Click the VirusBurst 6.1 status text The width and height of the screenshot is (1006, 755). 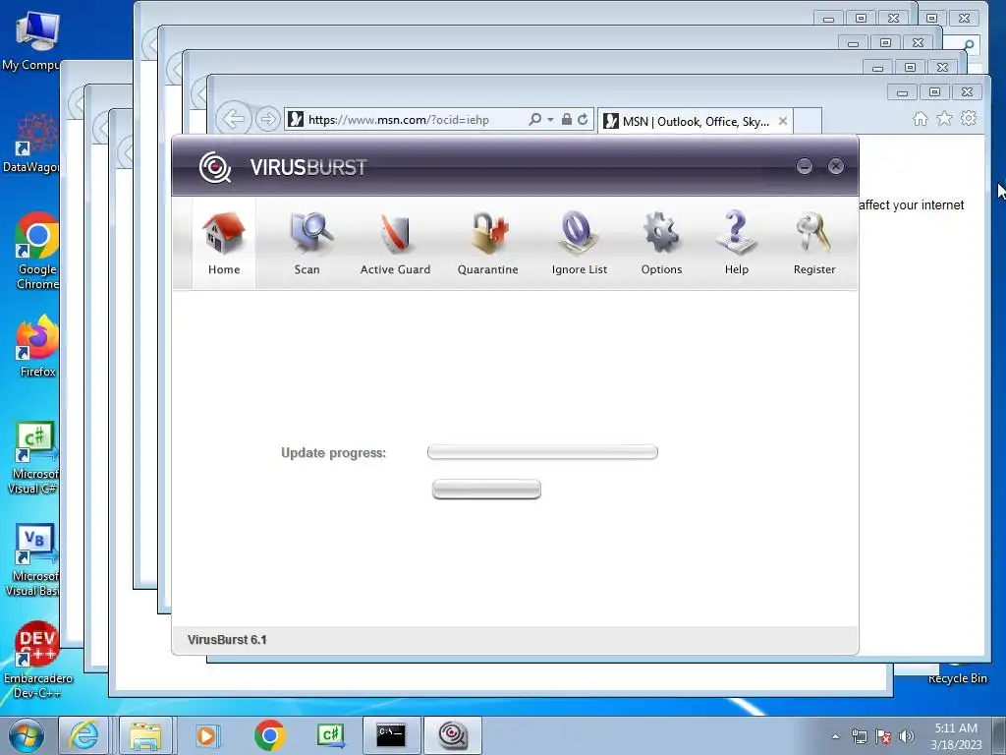[x=227, y=639]
